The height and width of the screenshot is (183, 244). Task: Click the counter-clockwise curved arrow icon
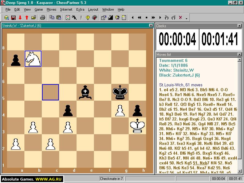pos(174,18)
